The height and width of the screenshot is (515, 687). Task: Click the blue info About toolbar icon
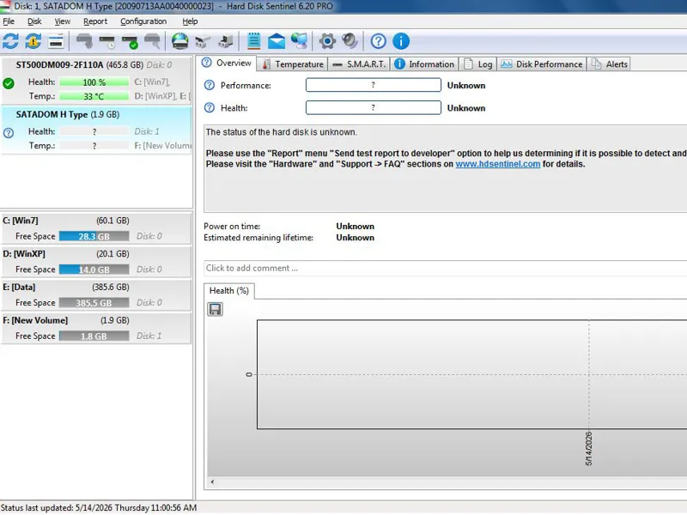click(x=401, y=41)
